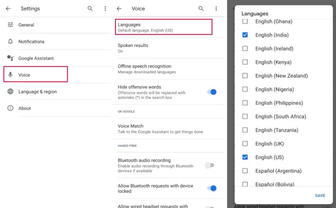The width and height of the screenshot is (336, 208).
Task: Check English (South Africa) language
Action: tap(245, 116)
